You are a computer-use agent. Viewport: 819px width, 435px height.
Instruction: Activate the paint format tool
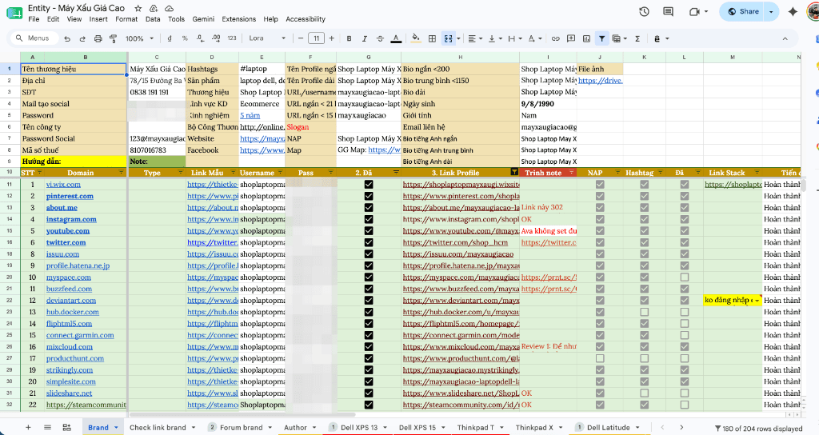pos(113,38)
